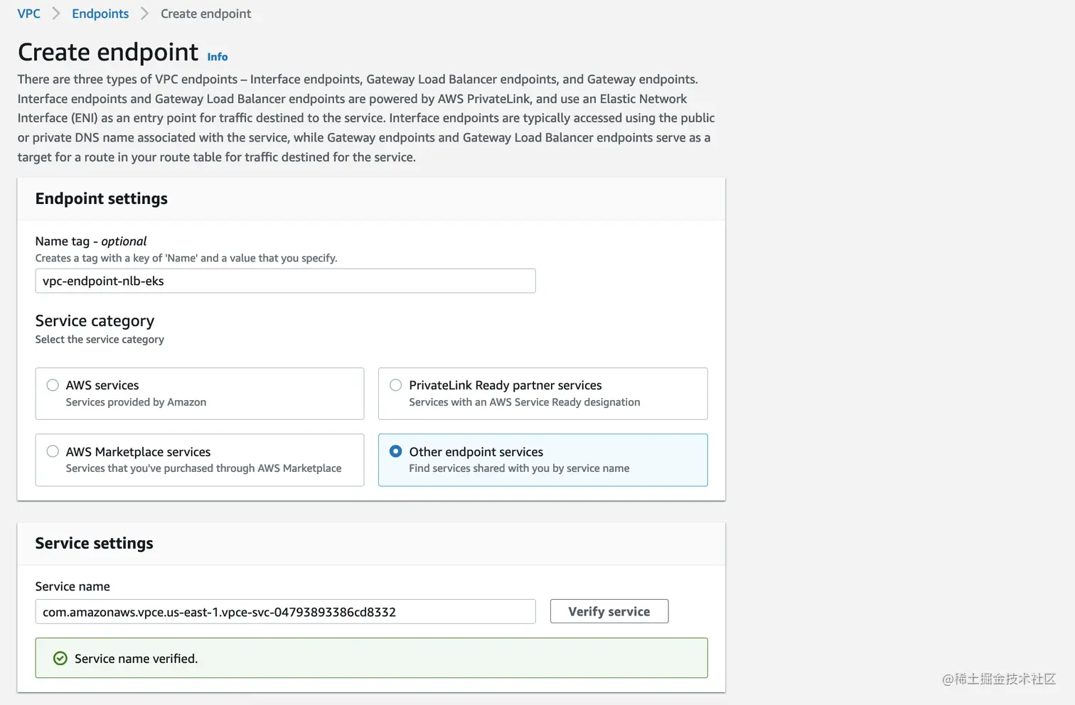Select AWS Marketplace services radio button
The width and height of the screenshot is (1075, 705).
[53, 451]
